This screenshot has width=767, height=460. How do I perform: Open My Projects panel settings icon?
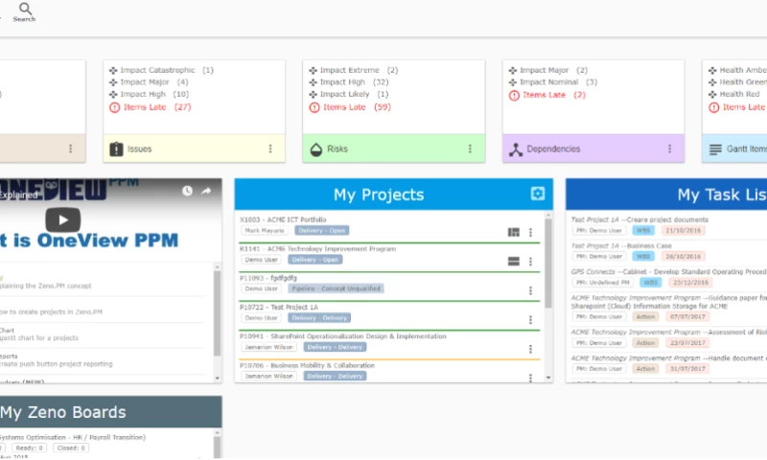539,194
